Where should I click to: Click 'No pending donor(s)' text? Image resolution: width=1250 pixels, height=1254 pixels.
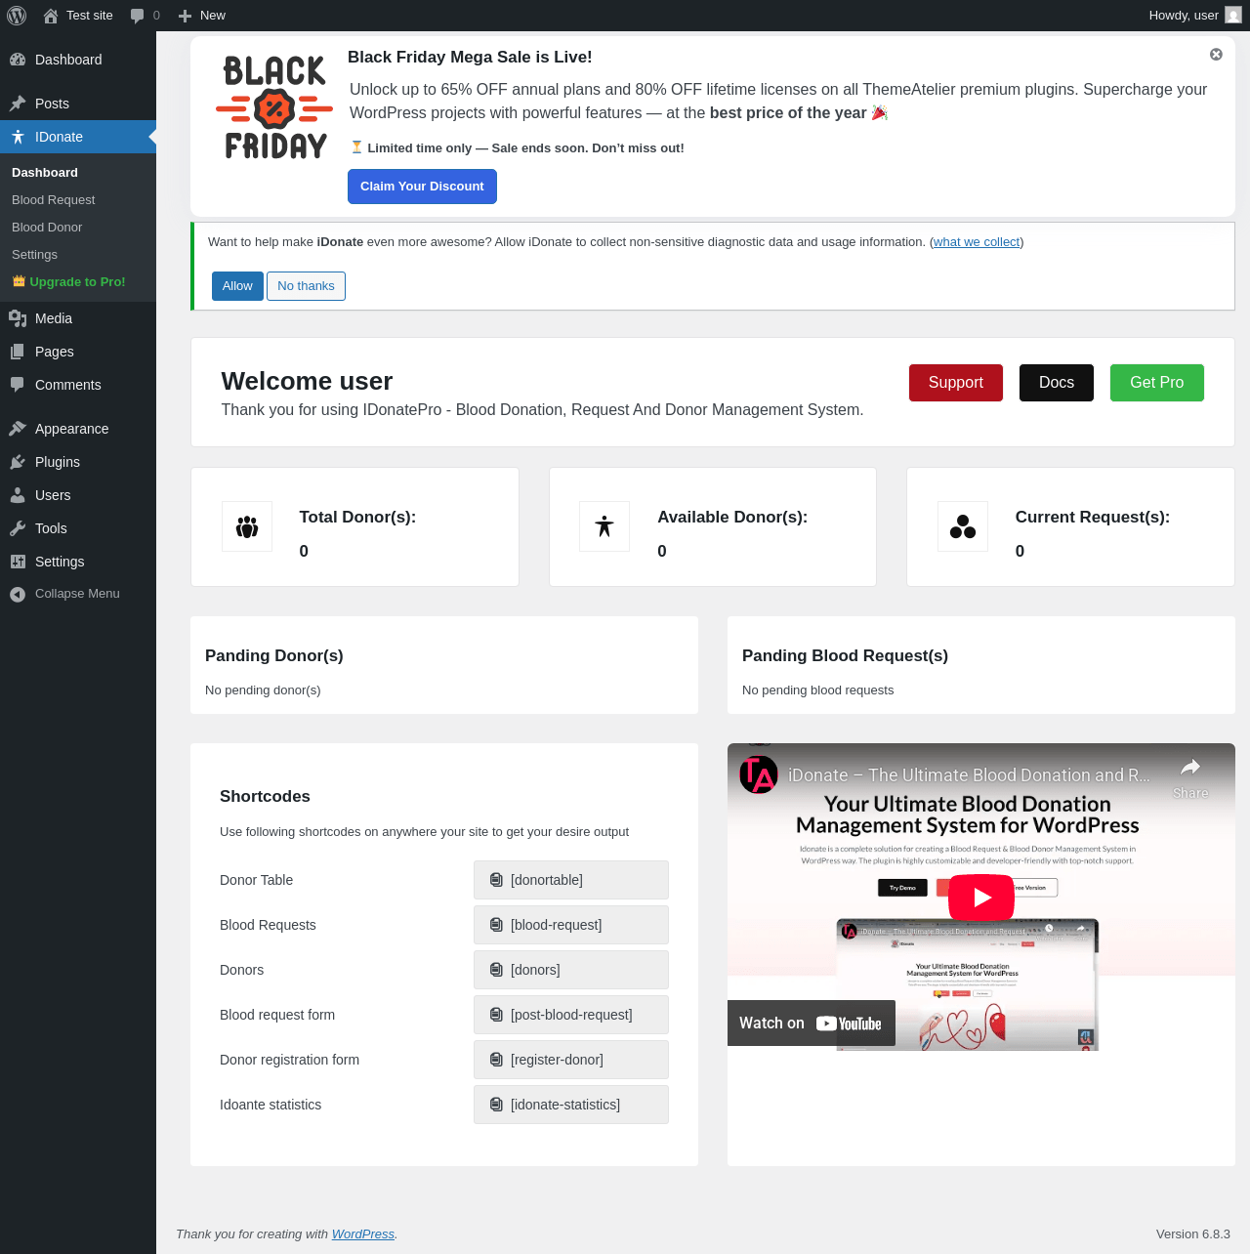(263, 690)
